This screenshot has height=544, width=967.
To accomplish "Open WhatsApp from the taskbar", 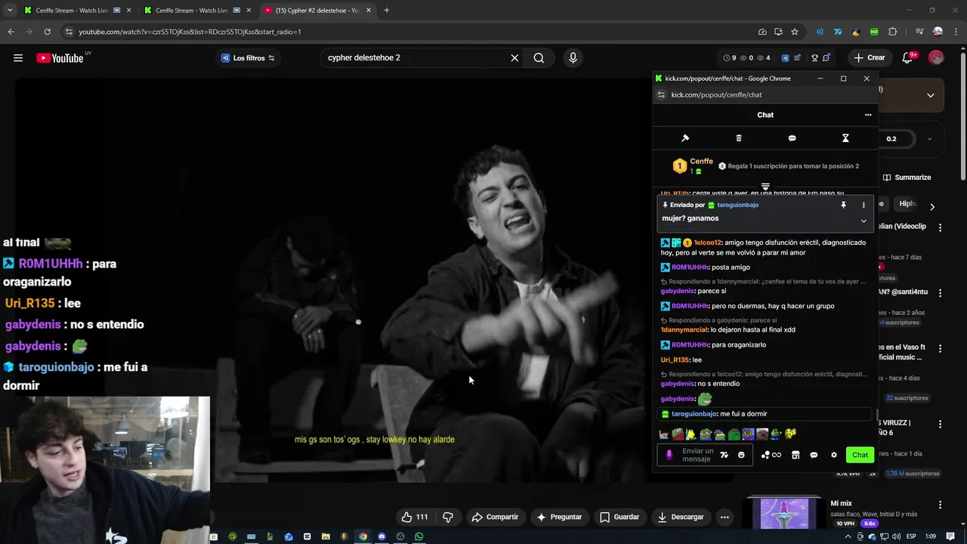I will click(x=419, y=536).
